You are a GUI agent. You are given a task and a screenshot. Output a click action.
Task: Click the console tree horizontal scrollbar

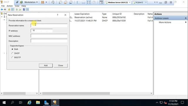coord(14,93)
